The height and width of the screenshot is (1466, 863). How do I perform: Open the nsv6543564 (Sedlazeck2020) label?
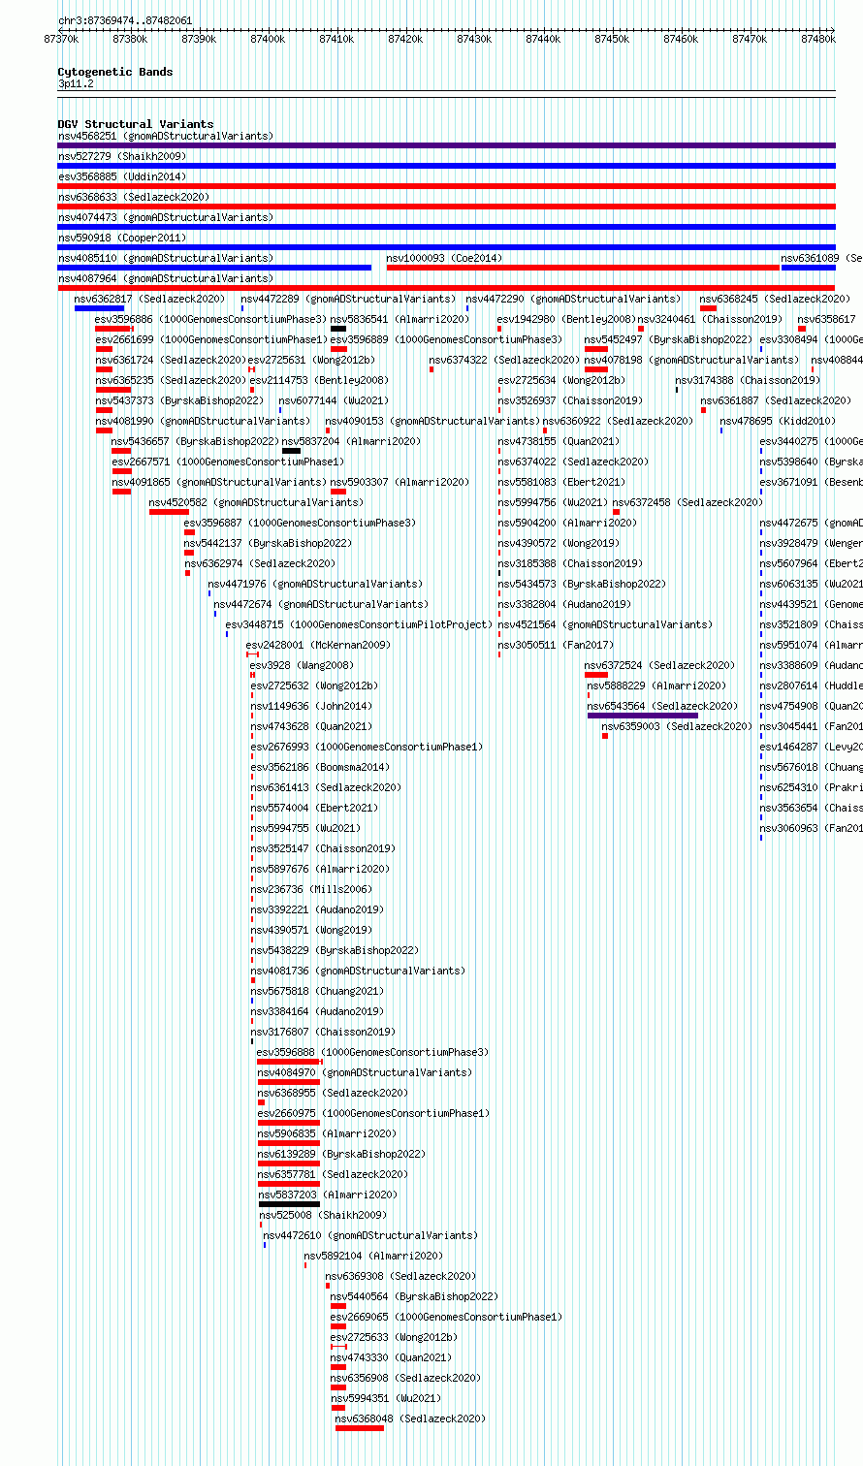point(662,706)
